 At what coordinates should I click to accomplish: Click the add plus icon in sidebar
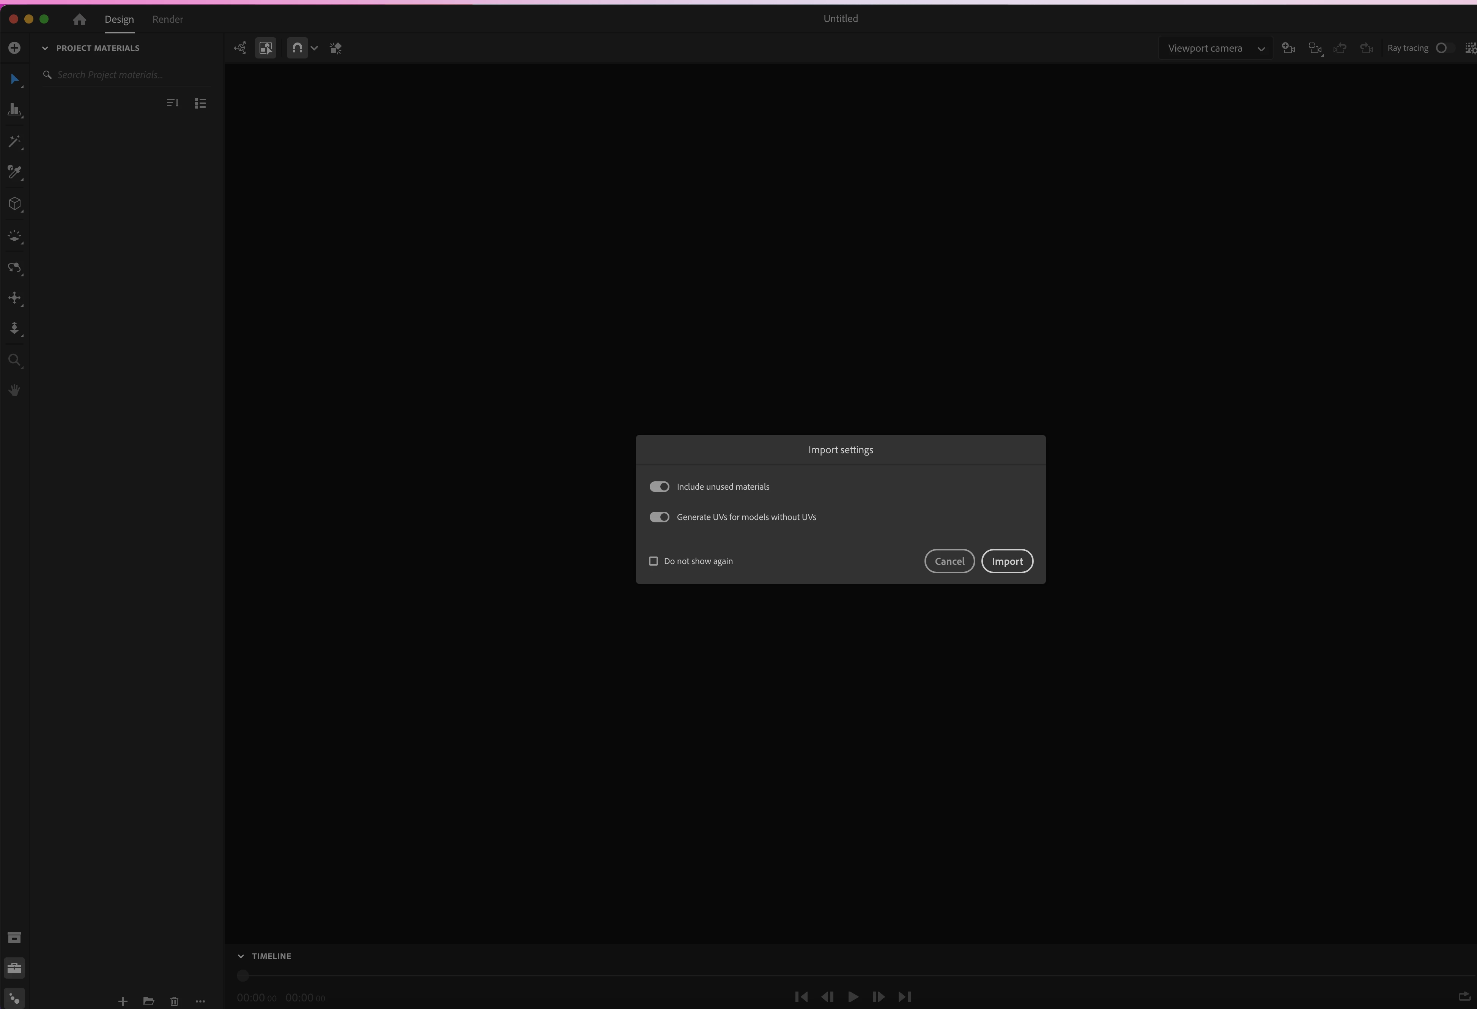pyautogui.click(x=14, y=48)
